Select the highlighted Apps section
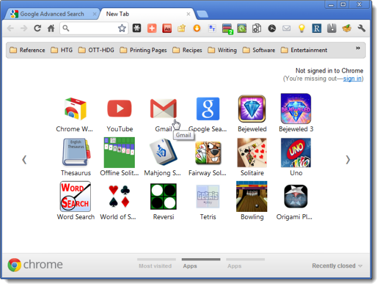Viewport: 381px width, 288px height. pyautogui.click(x=200, y=264)
